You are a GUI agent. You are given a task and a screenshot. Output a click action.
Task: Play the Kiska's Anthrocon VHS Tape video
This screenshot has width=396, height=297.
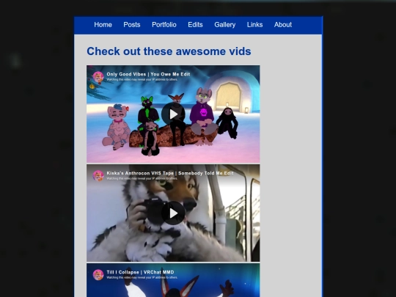(173, 213)
